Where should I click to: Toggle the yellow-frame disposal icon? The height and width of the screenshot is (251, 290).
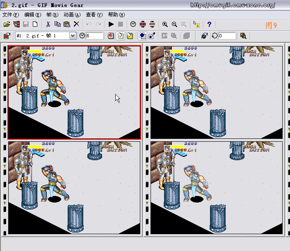pyautogui.click(x=130, y=36)
